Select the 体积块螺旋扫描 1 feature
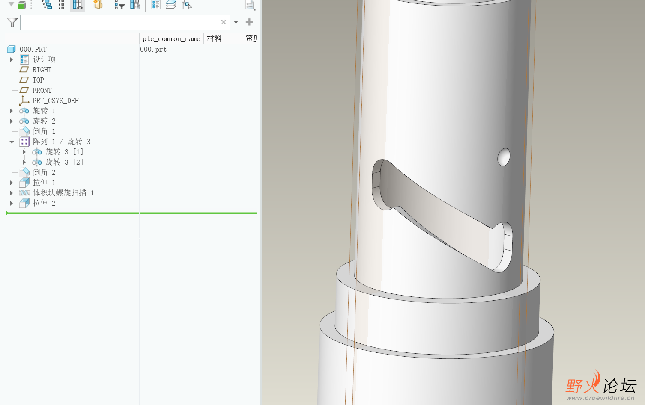Image resolution: width=645 pixels, height=405 pixels. (63, 193)
